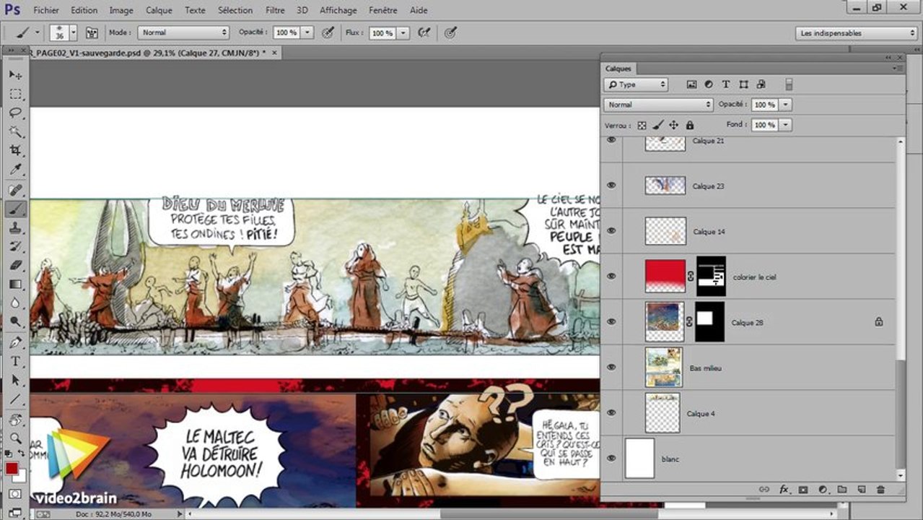The height and width of the screenshot is (520, 923).
Task: Open the Fichier menu
Action: click(x=46, y=10)
